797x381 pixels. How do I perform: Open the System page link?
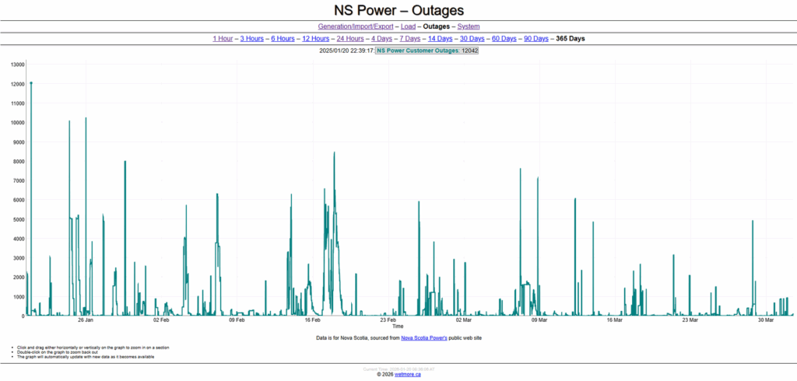[x=468, y=26]
